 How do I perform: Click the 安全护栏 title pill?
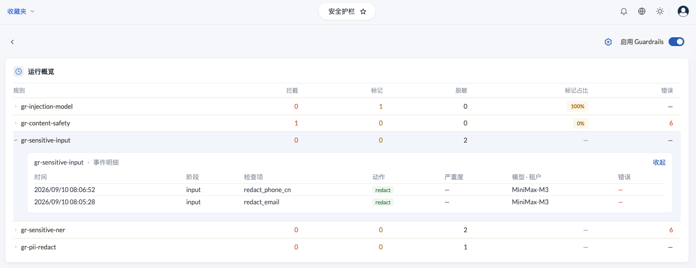coord(347,11)
